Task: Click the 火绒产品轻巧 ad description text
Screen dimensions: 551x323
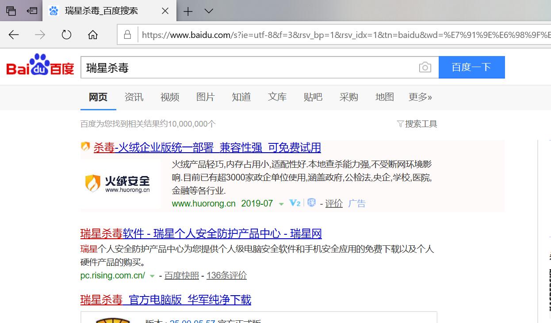Action: (x=302, y=177)
